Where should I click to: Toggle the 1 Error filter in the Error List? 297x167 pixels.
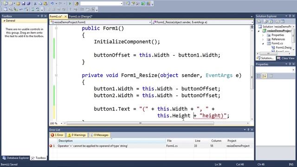57,135
